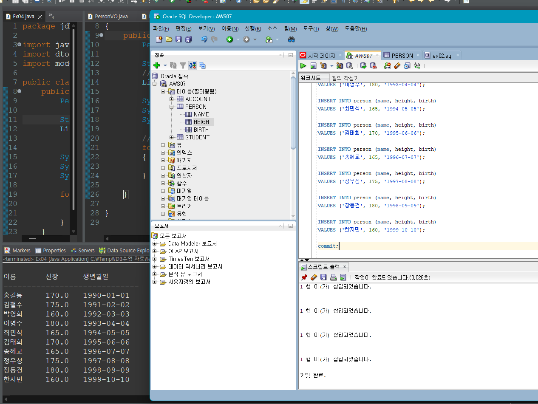The image size is (538, 404).
Task: Click the Save All icon in main toolbar
Action: [x=188, y=40]
